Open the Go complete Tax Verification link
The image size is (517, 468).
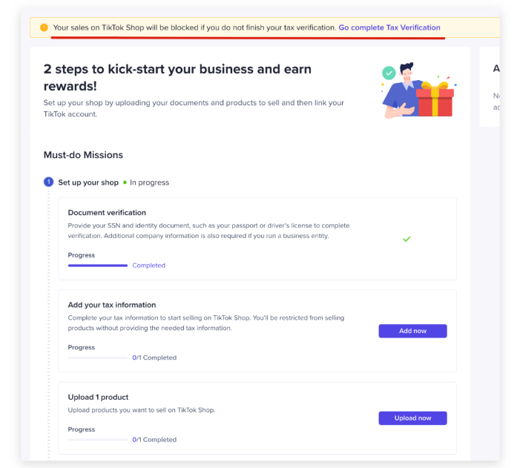[389, 27]
